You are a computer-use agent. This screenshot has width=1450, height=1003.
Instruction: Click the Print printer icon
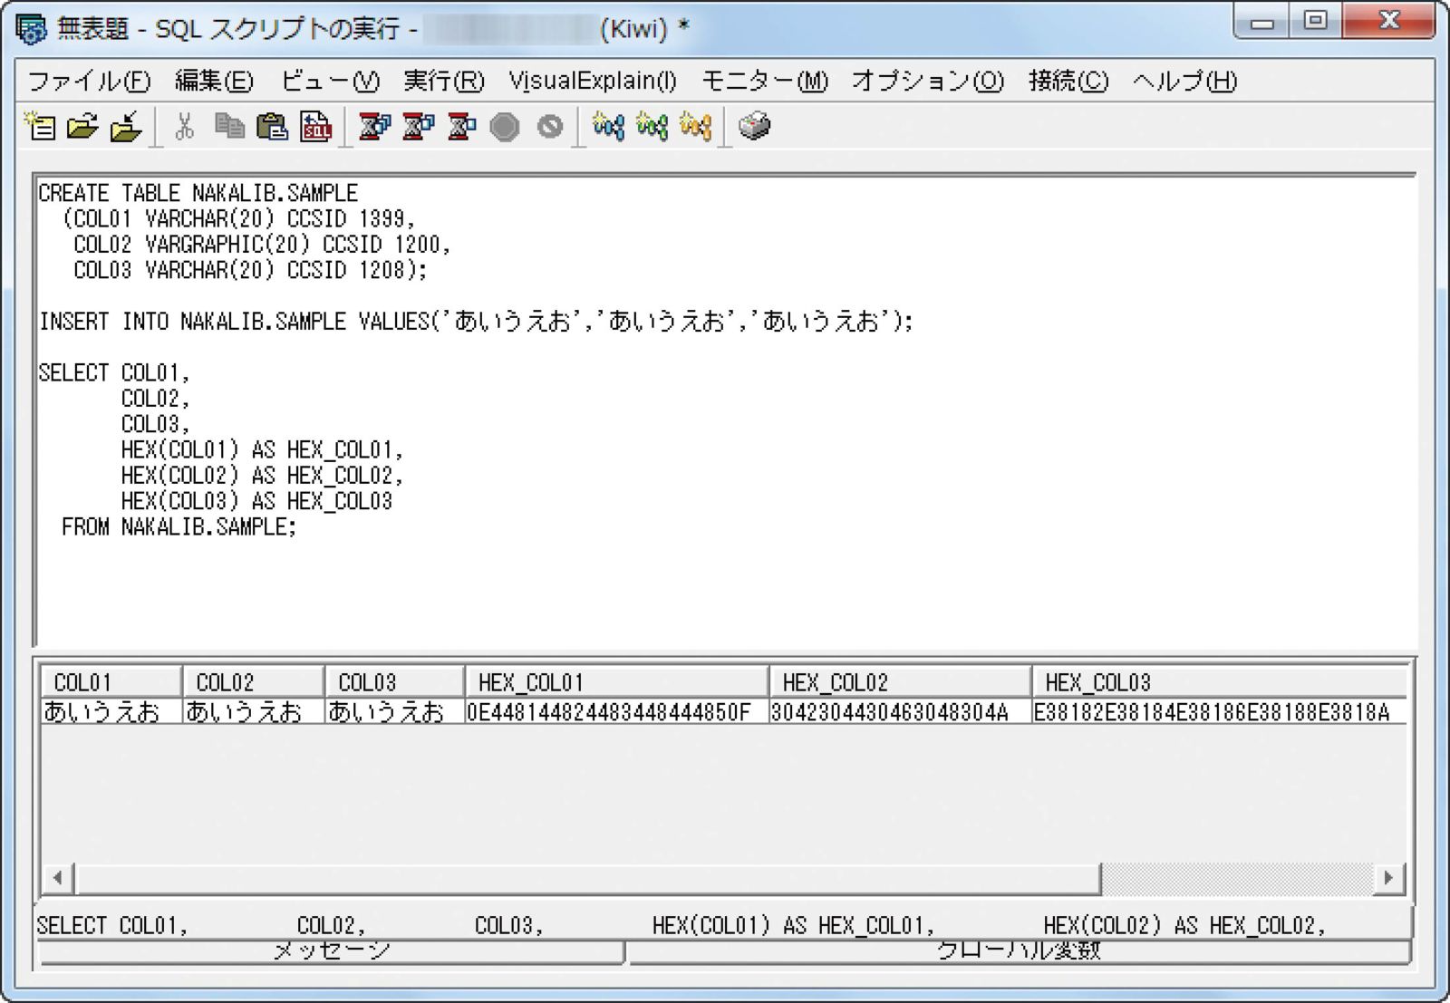click(754, 127)
